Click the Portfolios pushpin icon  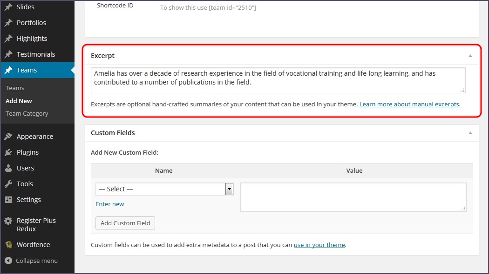[8, 23]
